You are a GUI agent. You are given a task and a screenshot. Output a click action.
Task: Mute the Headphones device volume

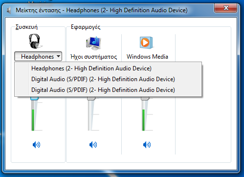pos(36,145)
